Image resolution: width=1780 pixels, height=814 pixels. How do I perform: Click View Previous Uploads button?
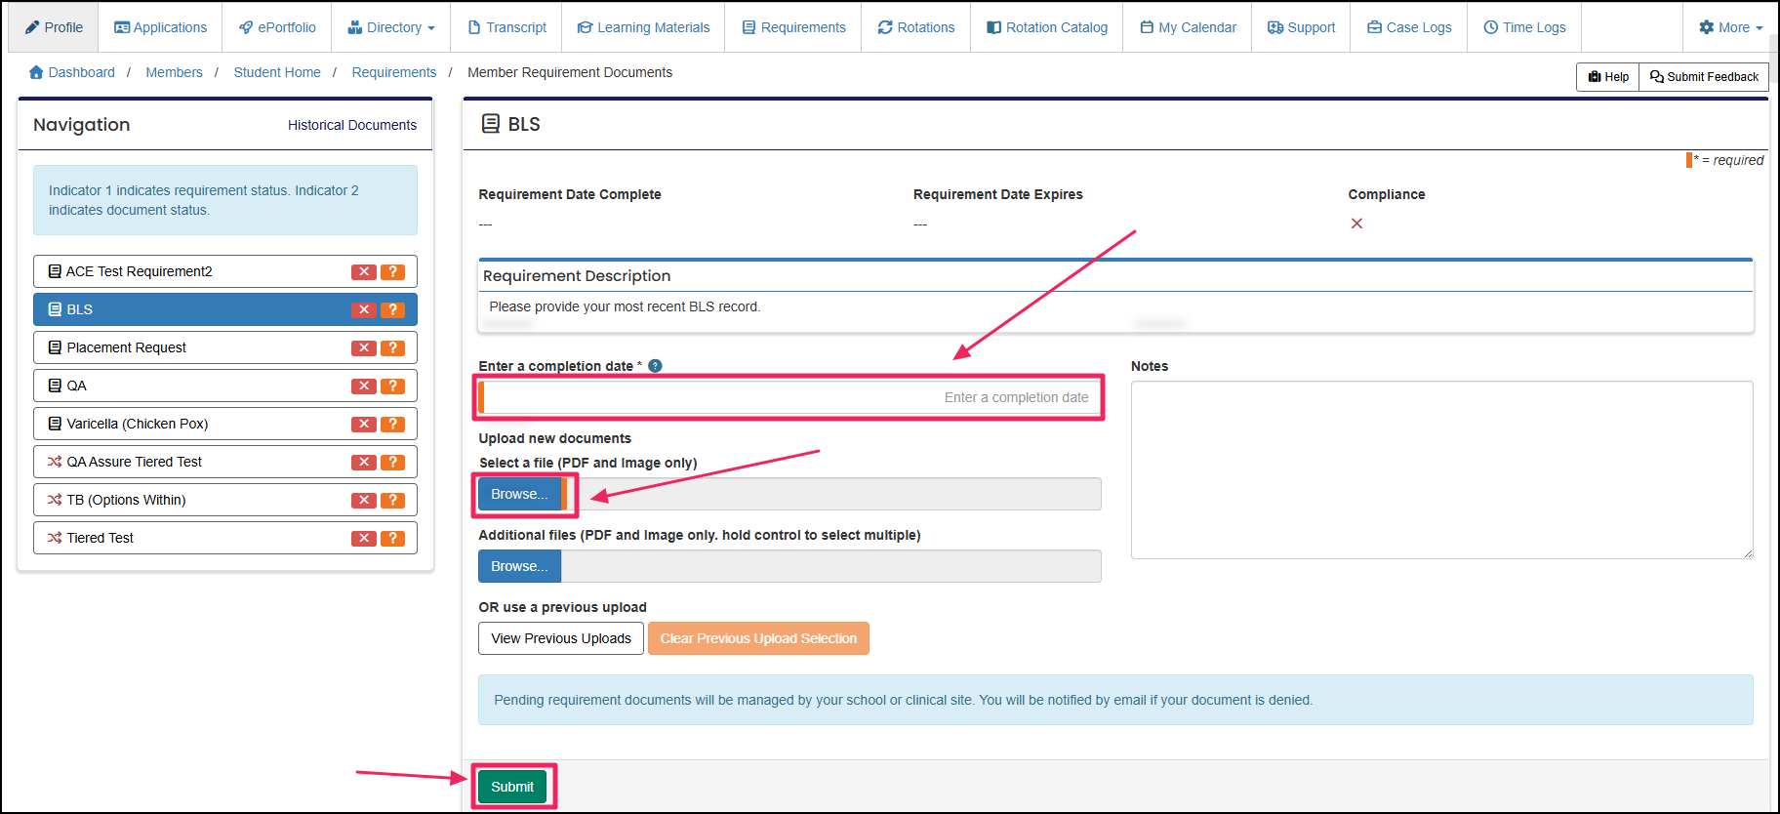(x=561, y=638)
